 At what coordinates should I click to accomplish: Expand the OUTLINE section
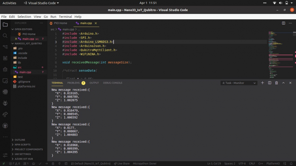coord(20,140)
